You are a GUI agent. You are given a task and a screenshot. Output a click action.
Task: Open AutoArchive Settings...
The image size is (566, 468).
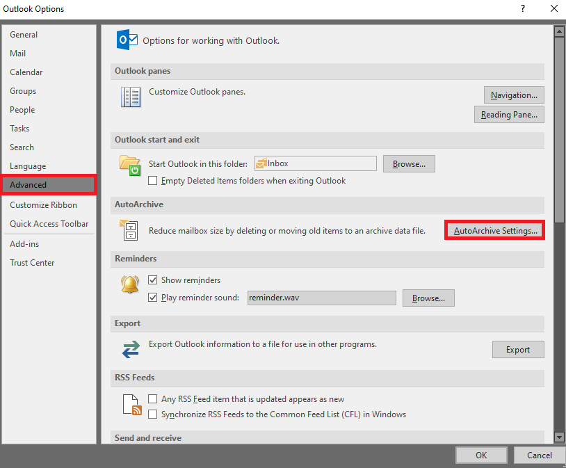tap(495, 230)
